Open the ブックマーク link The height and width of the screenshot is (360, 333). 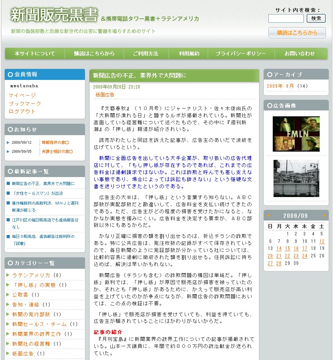(x=25, y=103)
